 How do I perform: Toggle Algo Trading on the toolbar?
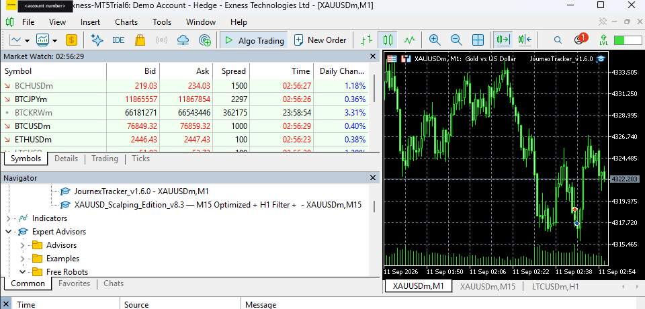pos(253,40)
